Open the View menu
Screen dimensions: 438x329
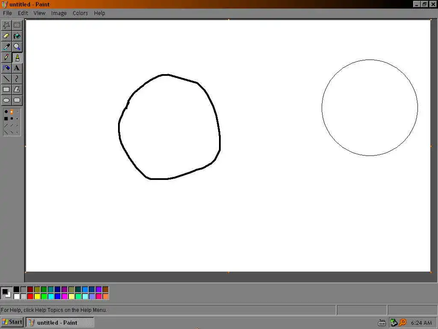(x=39, y=13)
